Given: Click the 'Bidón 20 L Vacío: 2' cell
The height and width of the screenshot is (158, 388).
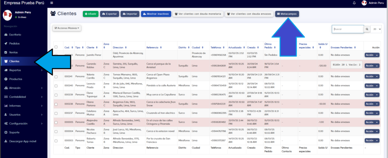Looking at the screenshot, I should pos(346,65).
